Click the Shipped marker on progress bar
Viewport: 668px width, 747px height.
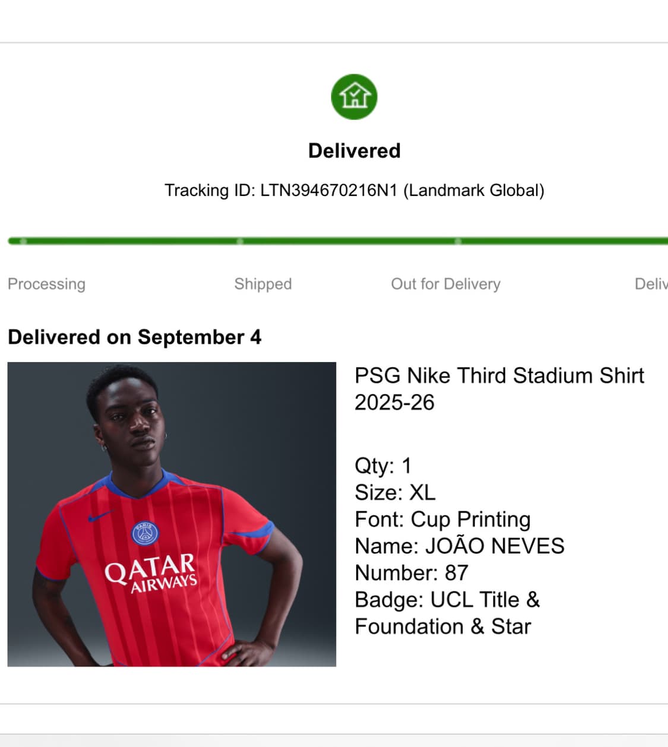[x=240, y=241]
